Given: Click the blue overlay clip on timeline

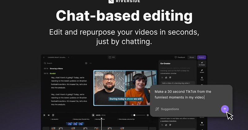Looking at the screenshot, I should (75, 124).
